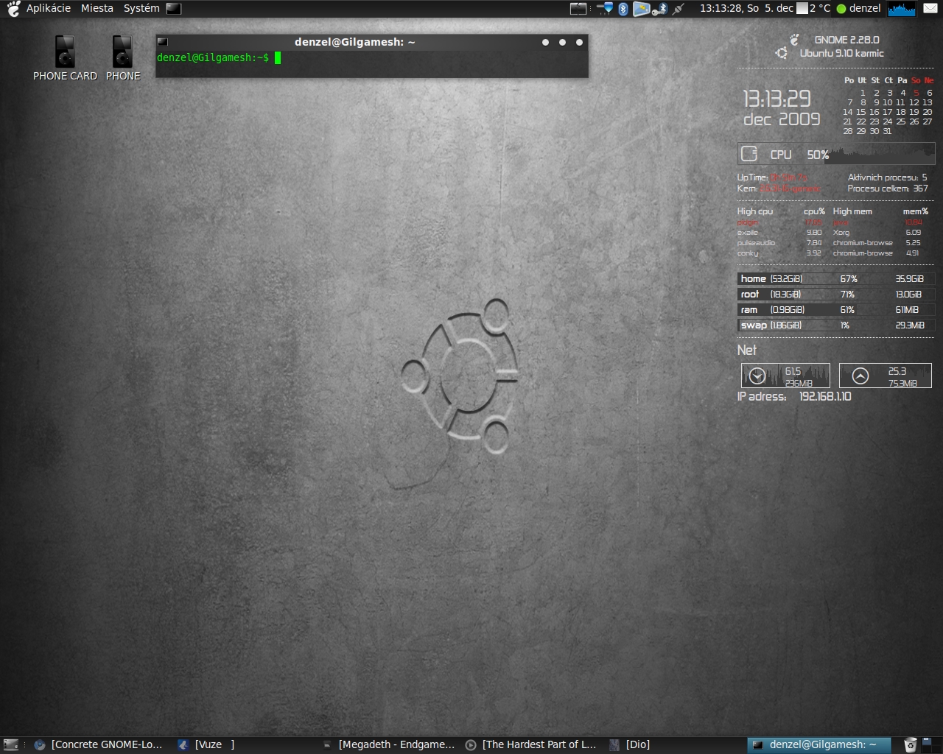Open the network plug connection icon

point(679,9)
